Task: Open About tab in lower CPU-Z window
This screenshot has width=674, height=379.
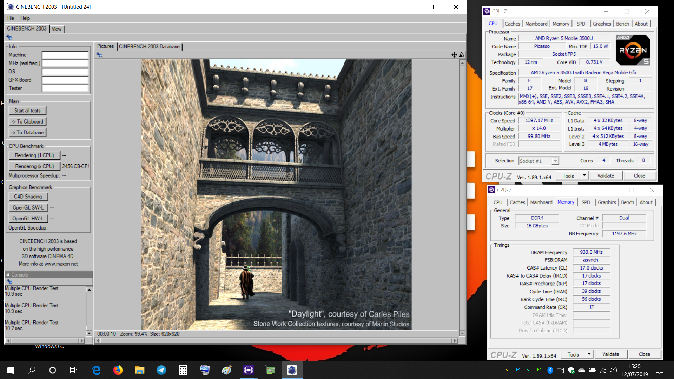Action: [646, 202]
